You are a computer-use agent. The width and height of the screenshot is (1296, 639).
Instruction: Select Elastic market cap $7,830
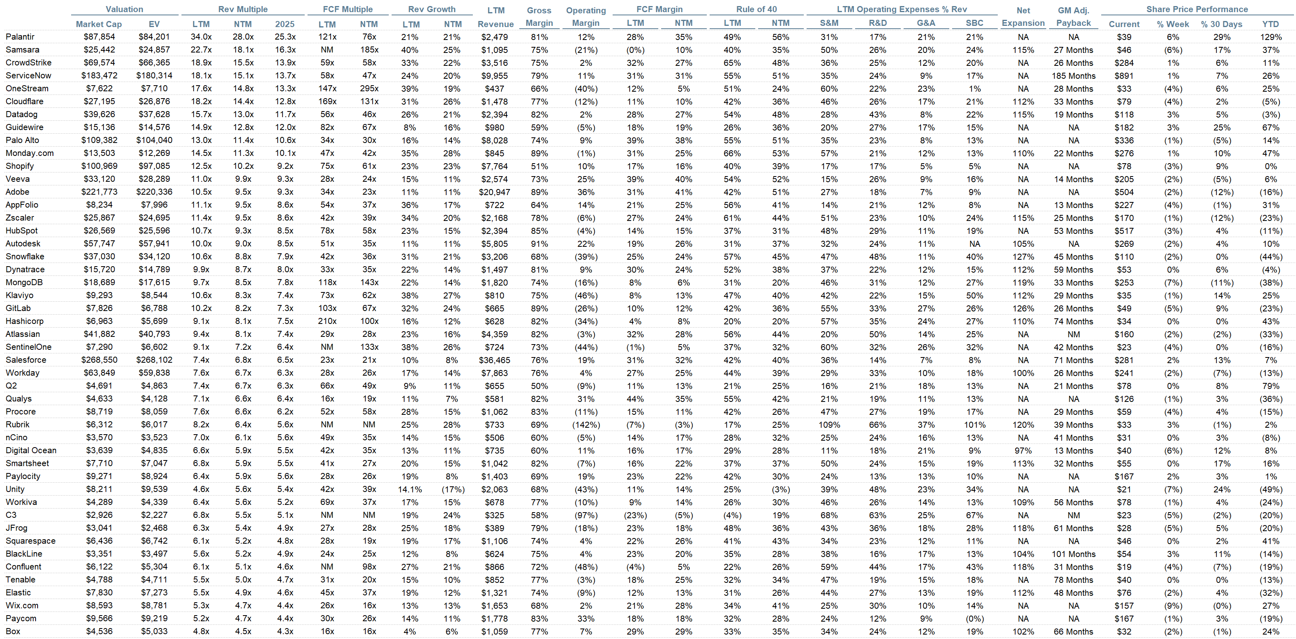pos(99,593)
